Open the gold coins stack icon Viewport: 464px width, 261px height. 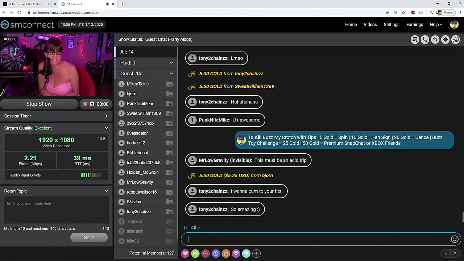(x=456, y=40)
